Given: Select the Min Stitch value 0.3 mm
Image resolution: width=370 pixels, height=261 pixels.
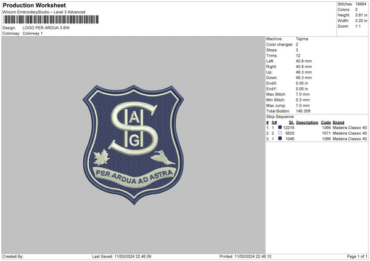Looking at the screenshot, I should [303, 100].
